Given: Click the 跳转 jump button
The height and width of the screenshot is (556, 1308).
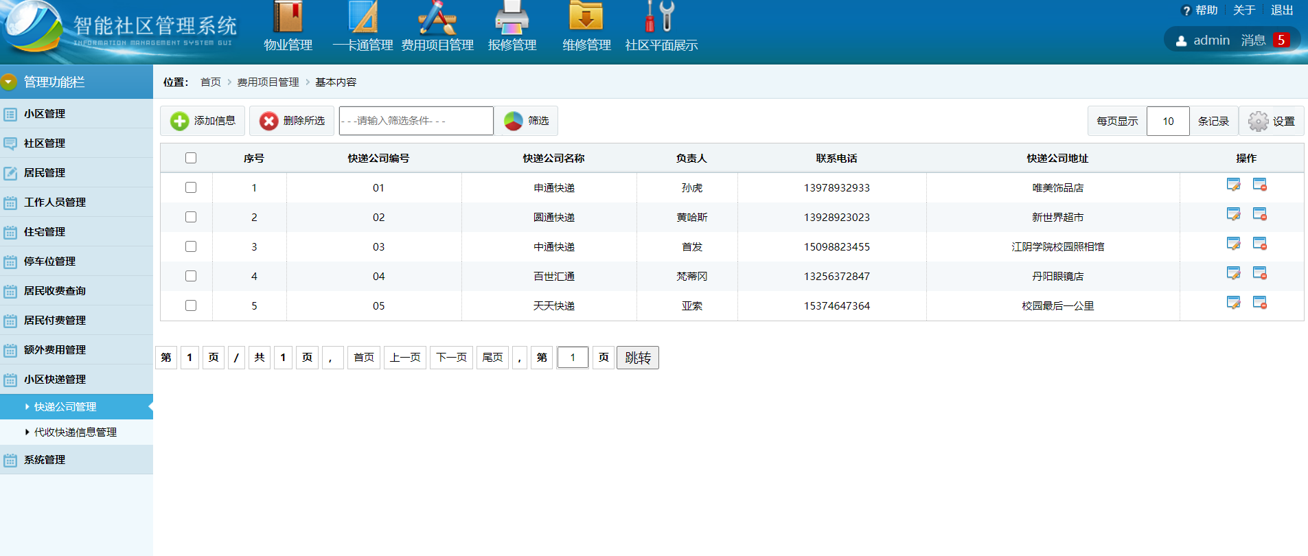Looking at the screenshot, I should pyautogui.click(x=637, y=358).
